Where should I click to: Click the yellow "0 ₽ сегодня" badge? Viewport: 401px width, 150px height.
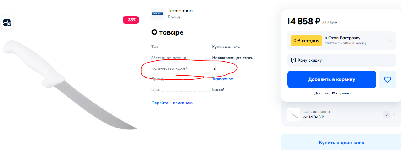[306, 41]
